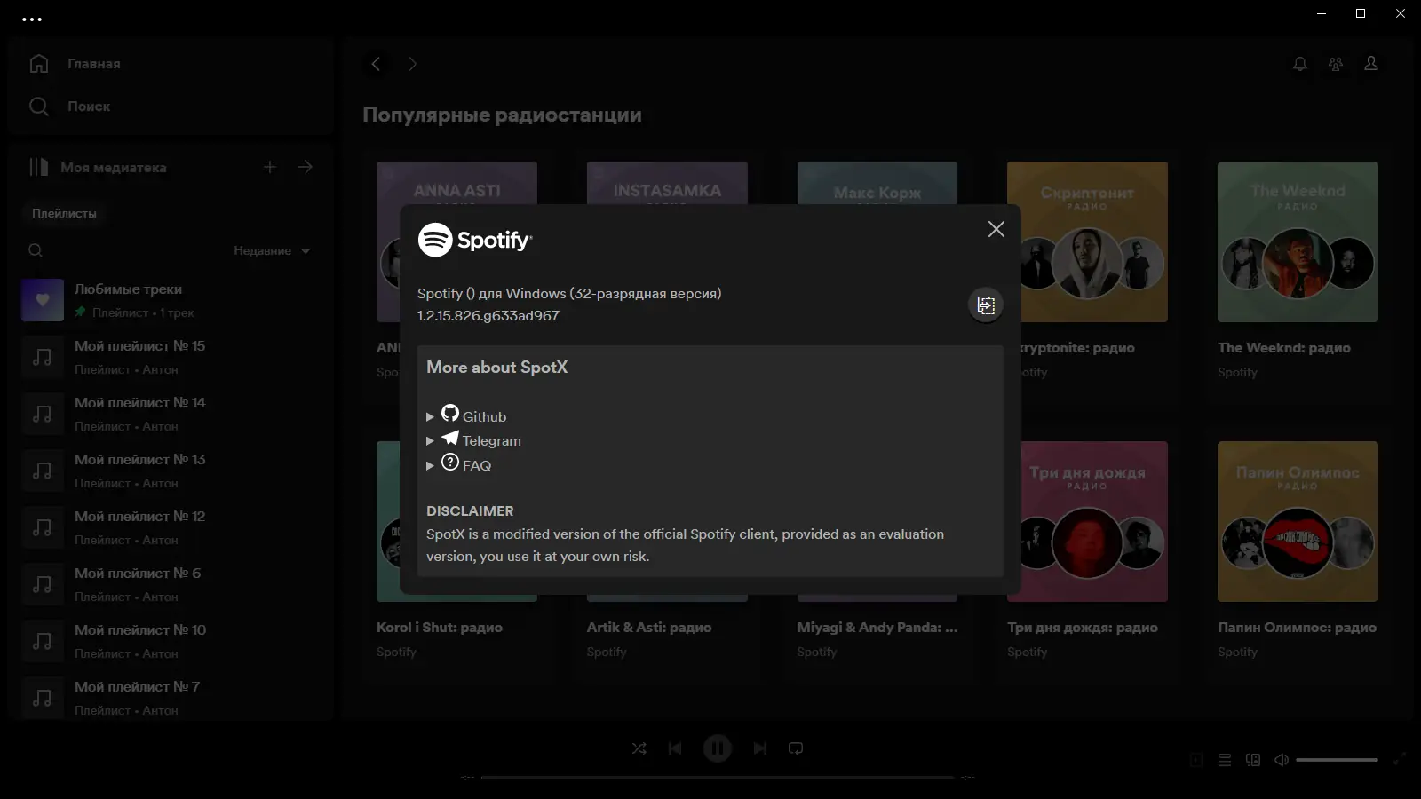Screen dimensions: 1421x799
Task: Open the three-dots app menu
Action: [32, 19]
